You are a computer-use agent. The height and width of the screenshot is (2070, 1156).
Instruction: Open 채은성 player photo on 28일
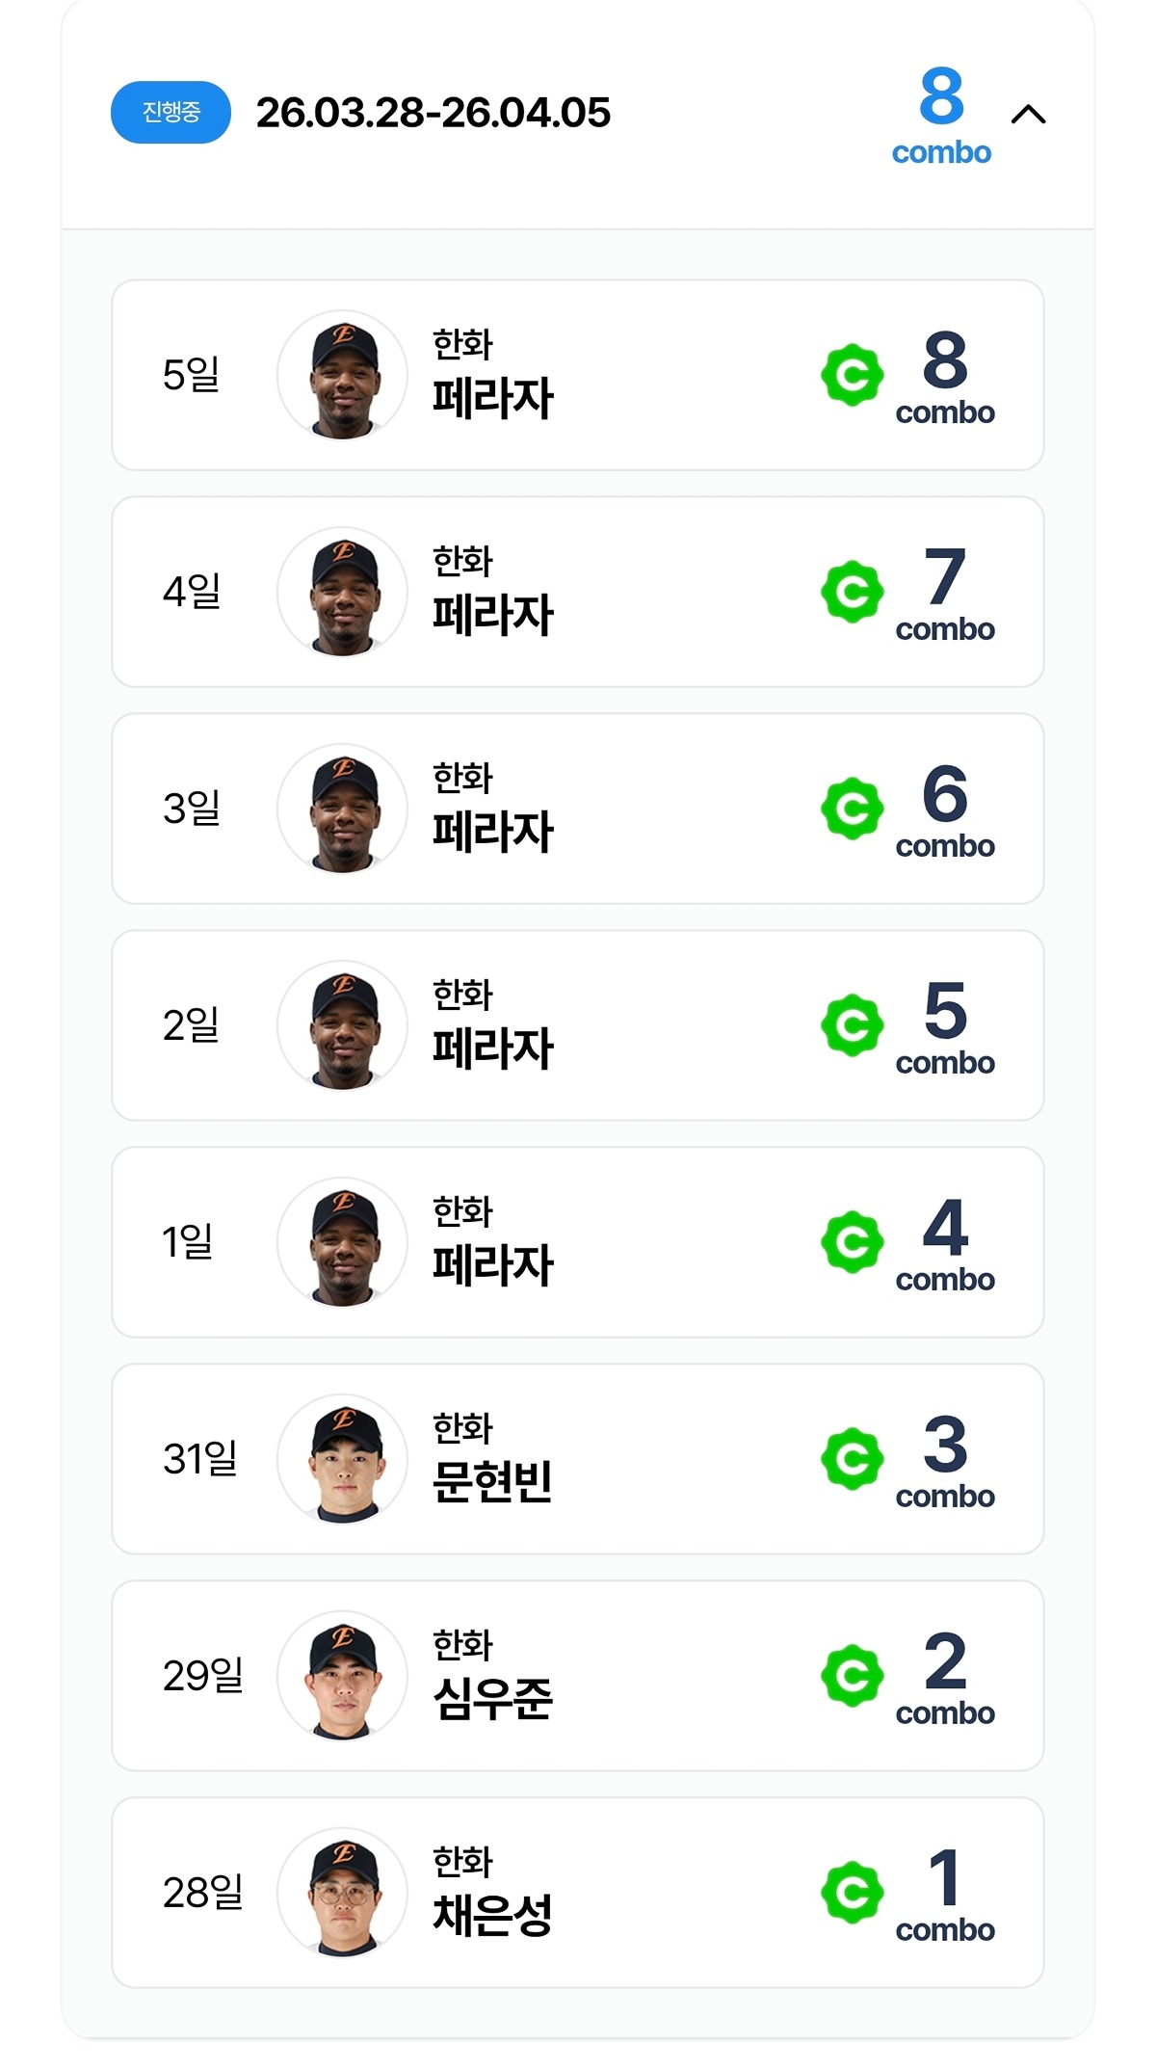343,1893
